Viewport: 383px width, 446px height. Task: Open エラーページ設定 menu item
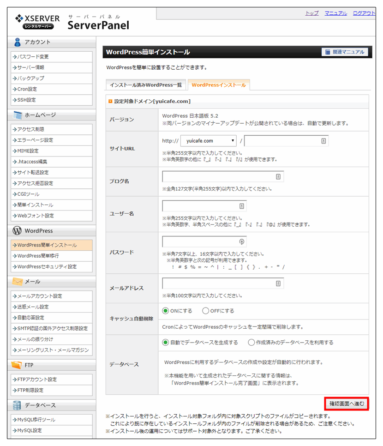(52, 140)
